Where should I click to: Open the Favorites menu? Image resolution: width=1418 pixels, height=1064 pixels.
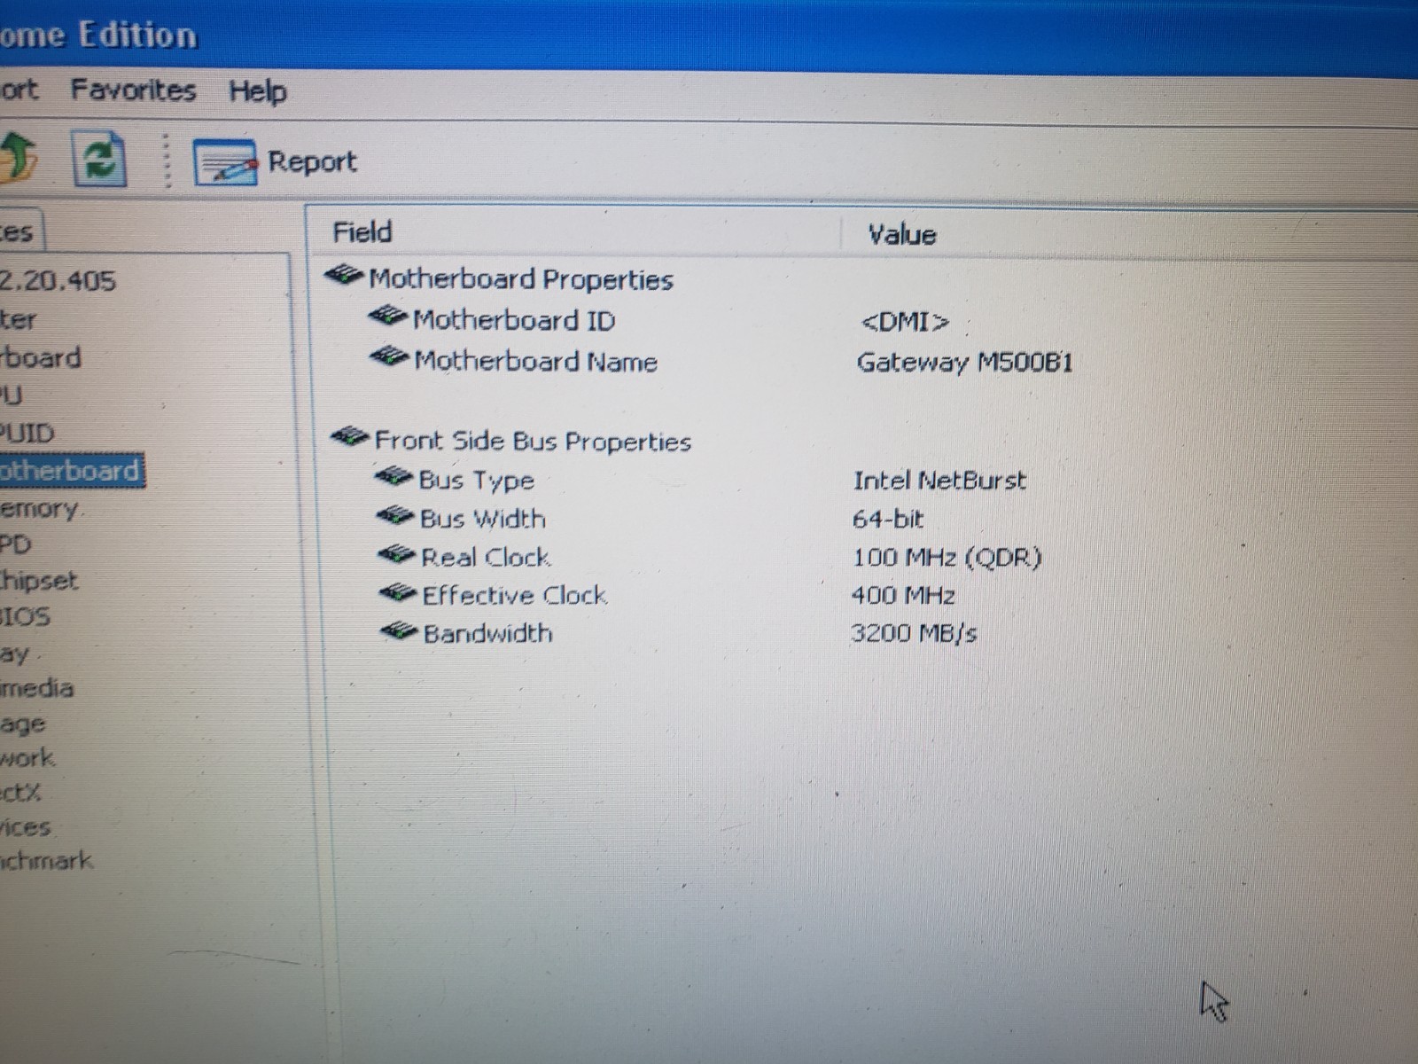[133, 90]
